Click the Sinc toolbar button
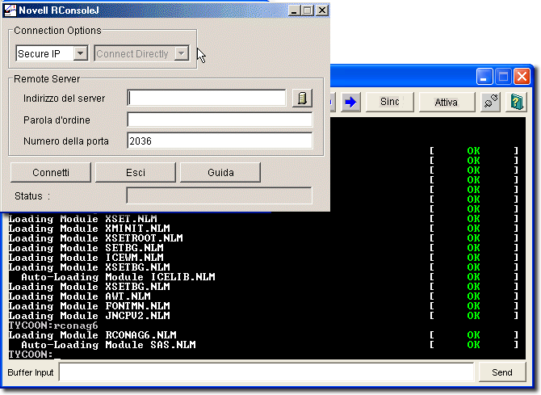 click(389, 102)
